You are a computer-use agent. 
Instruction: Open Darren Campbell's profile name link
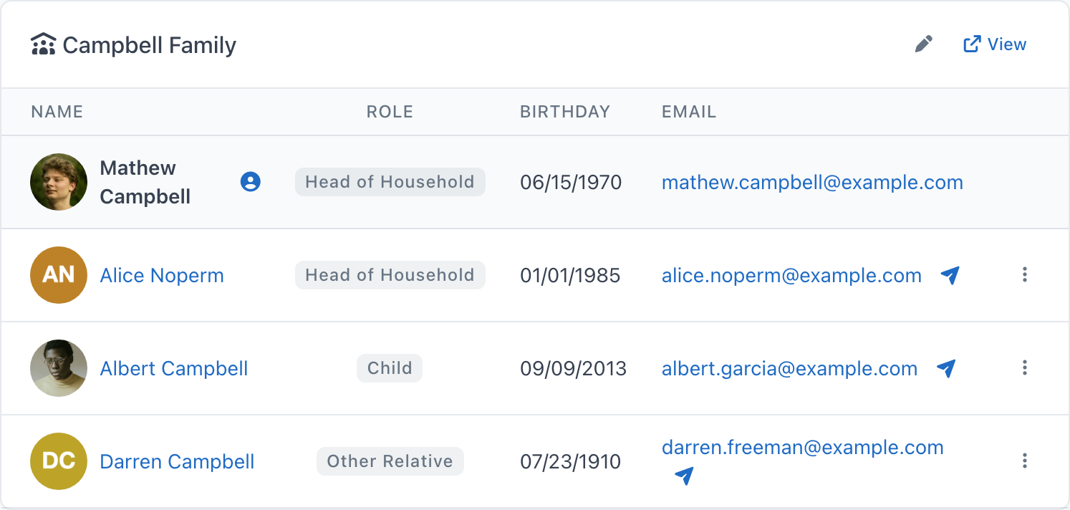(x=177, y=461)
